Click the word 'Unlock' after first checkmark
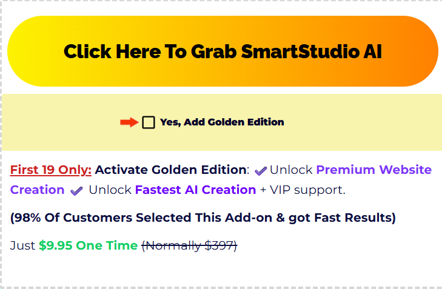The width and height of the screenshot is (442, 289). pos(291,170)
